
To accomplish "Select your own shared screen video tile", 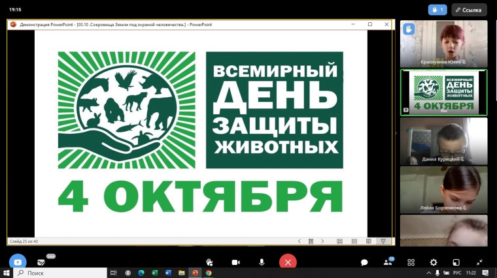I will point(444,93).
